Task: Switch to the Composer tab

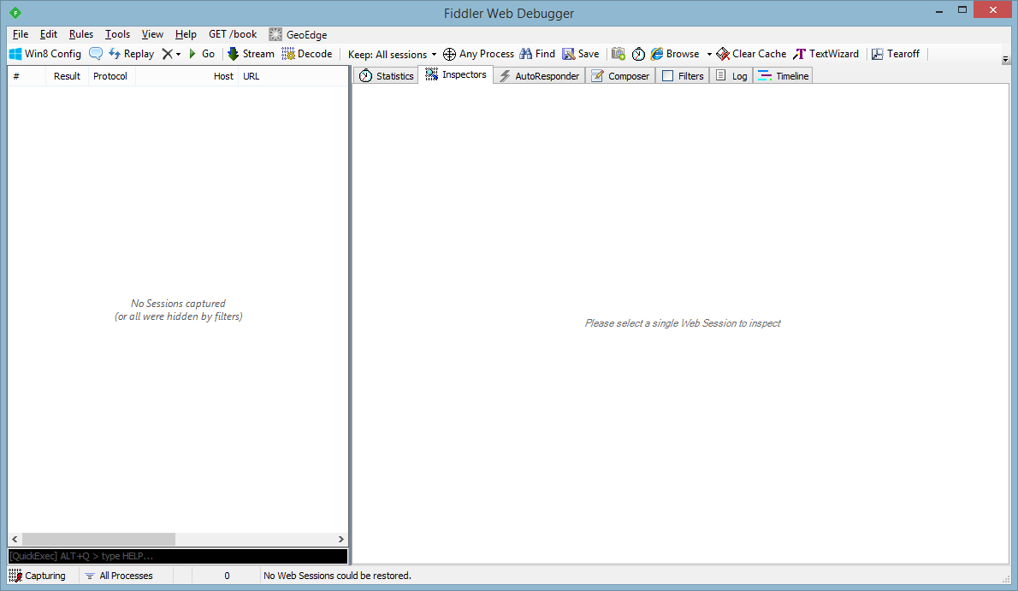Action: pyautogui.click(x=620, y=76)
